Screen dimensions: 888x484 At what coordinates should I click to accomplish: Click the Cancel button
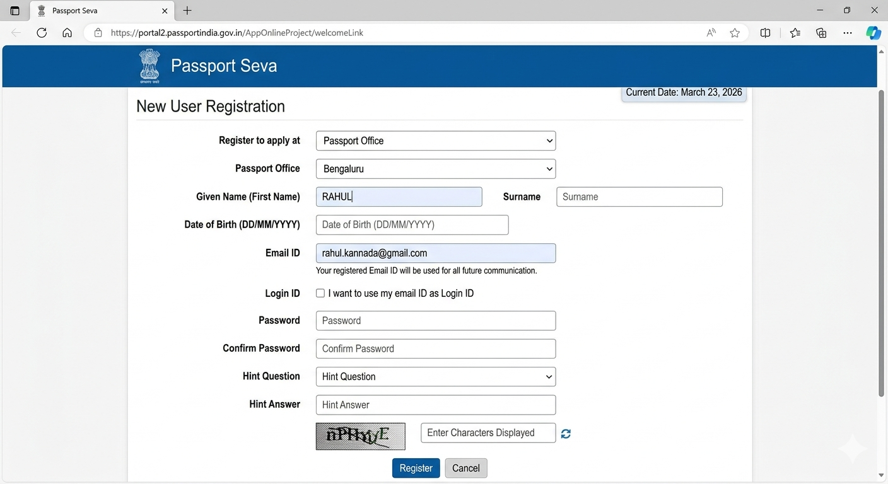465,468
